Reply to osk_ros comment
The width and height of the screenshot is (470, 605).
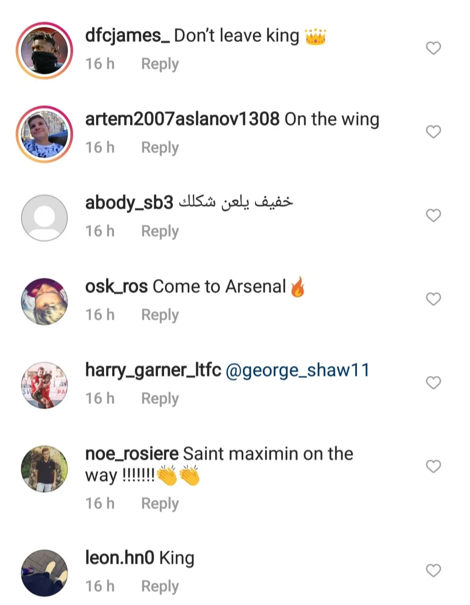[160, 315]
